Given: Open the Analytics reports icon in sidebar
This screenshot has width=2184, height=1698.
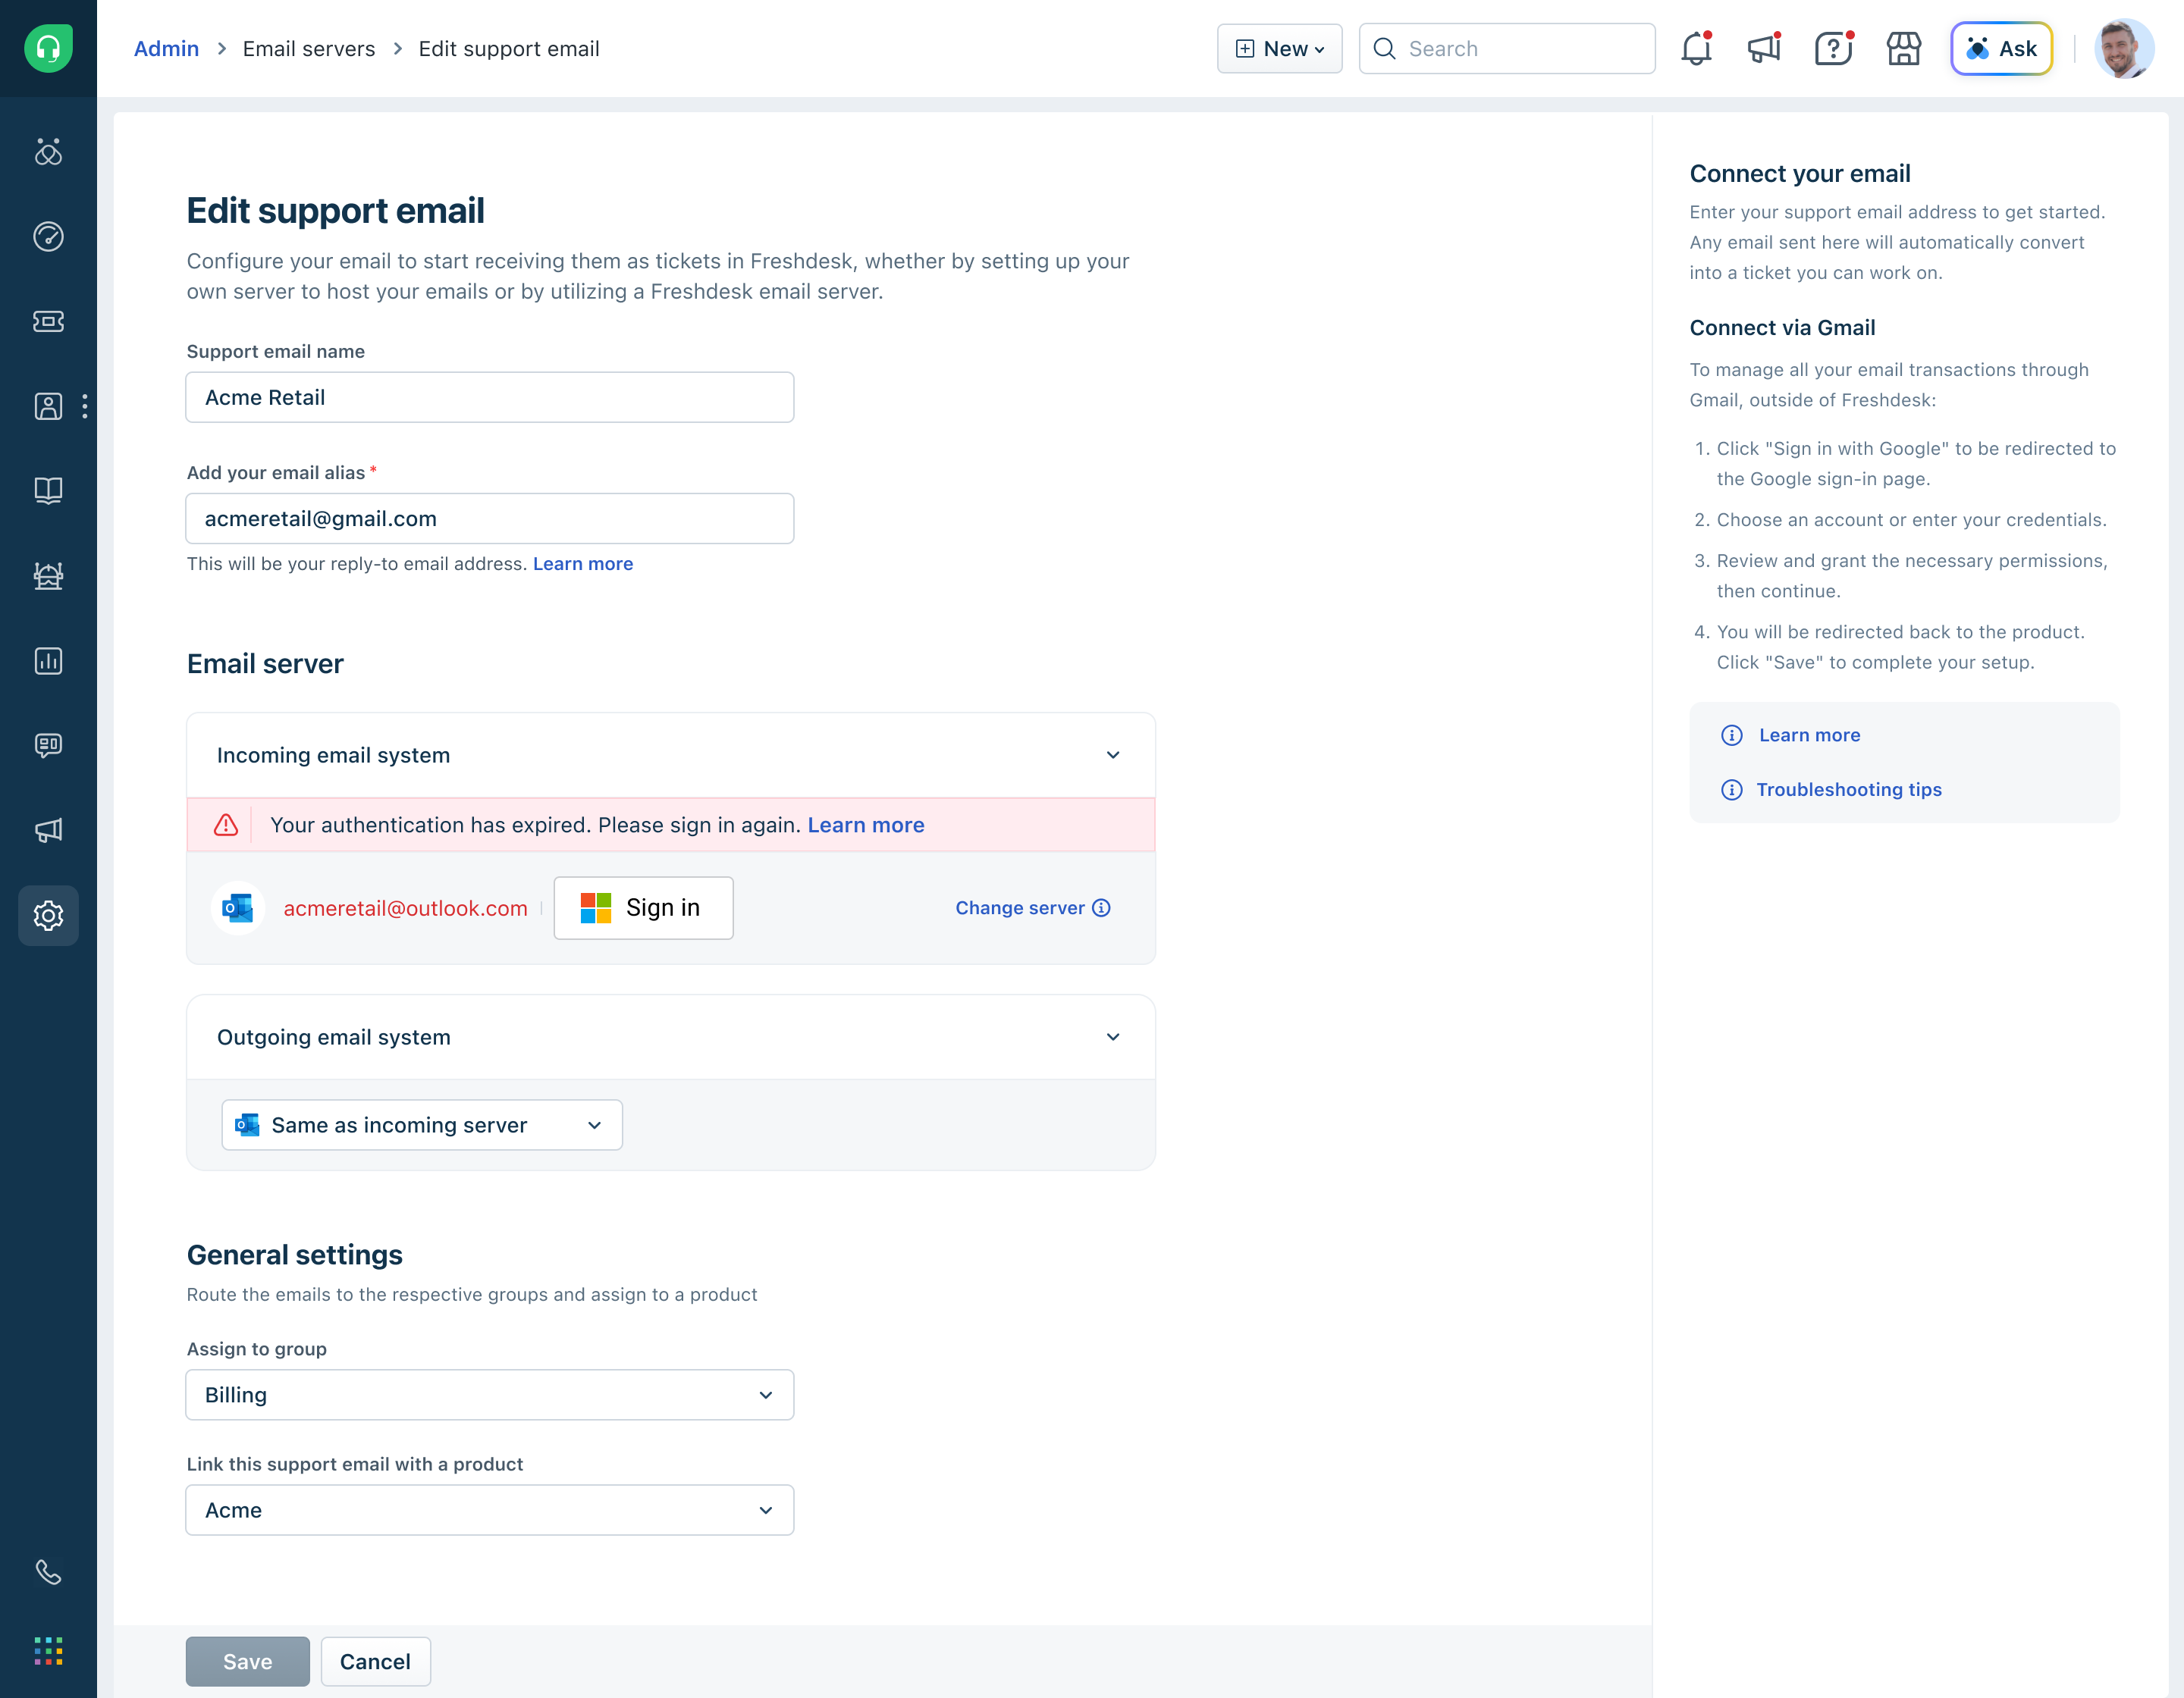Looking at the screenshot, I should click(x=48, y=660).
